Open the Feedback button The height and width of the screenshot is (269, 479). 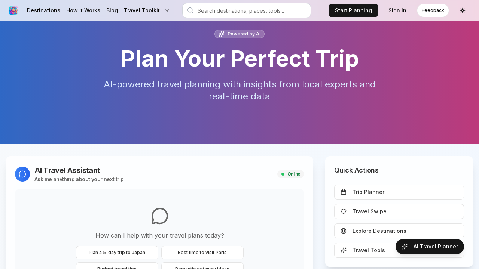click(x=433, y=10)
